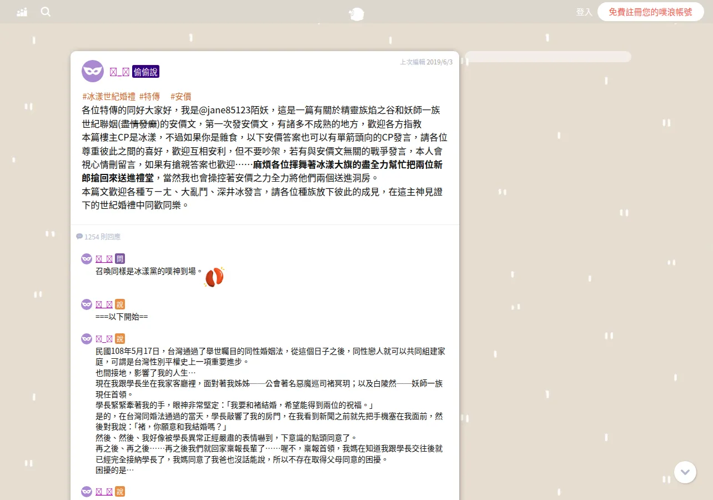Screen dimensions: 713x500
Task: Click the large anonymous mask avatar of the post
Action: tap(93, 71)
